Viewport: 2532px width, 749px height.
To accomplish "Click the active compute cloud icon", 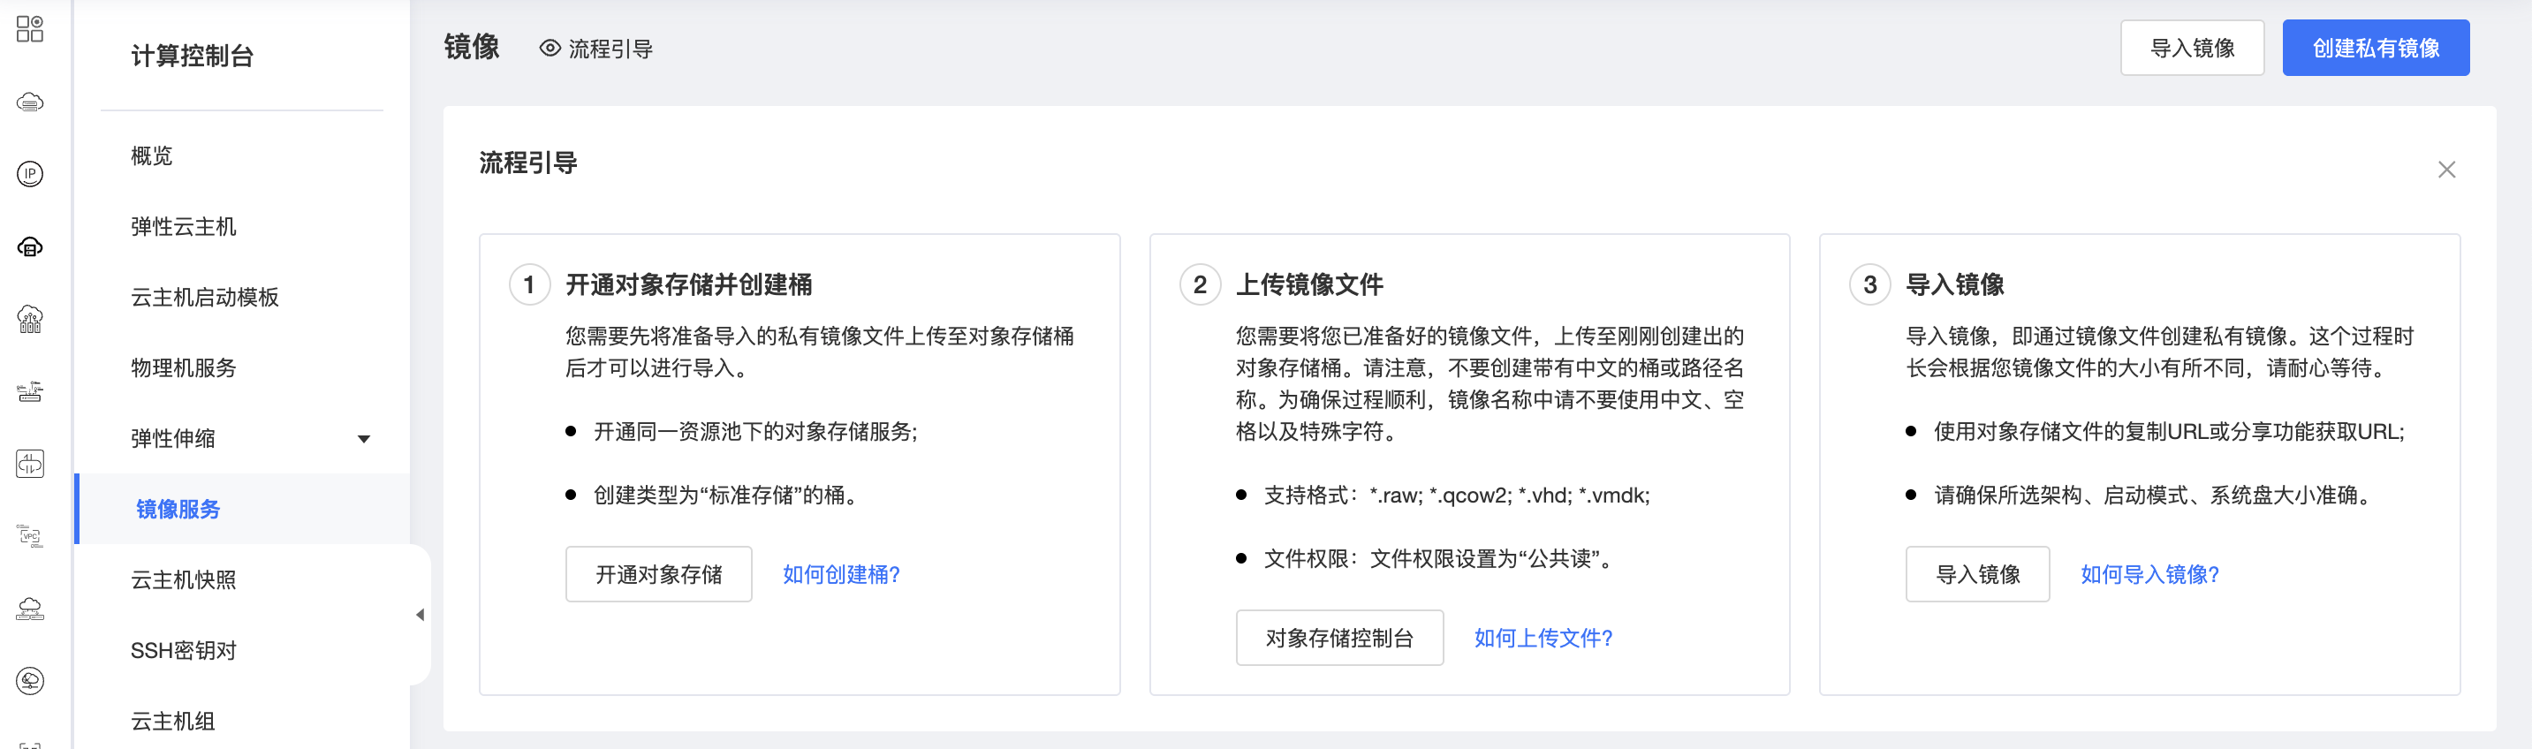I will coord(29,246).
